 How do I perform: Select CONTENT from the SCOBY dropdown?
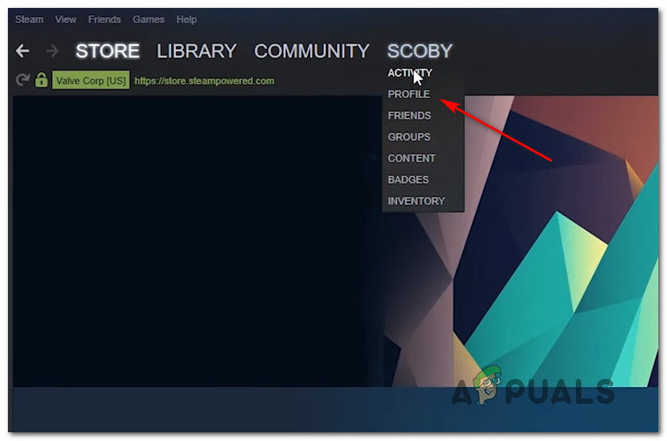(x=412, y=158)
